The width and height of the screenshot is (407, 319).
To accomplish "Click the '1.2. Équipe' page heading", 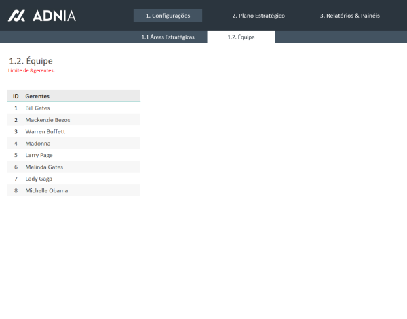I will point(31,60).
